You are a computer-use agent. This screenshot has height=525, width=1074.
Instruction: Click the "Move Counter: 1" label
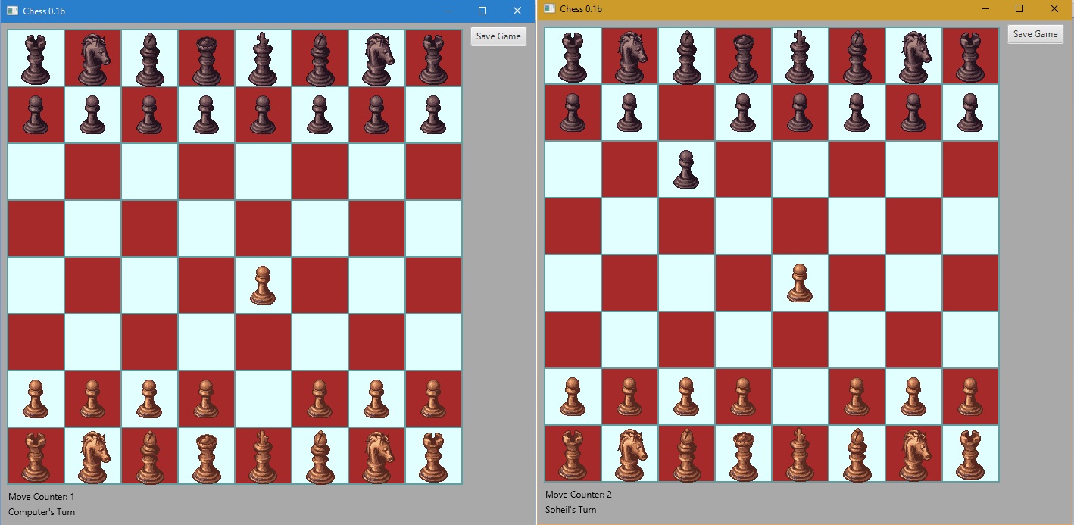coord(42,497)
